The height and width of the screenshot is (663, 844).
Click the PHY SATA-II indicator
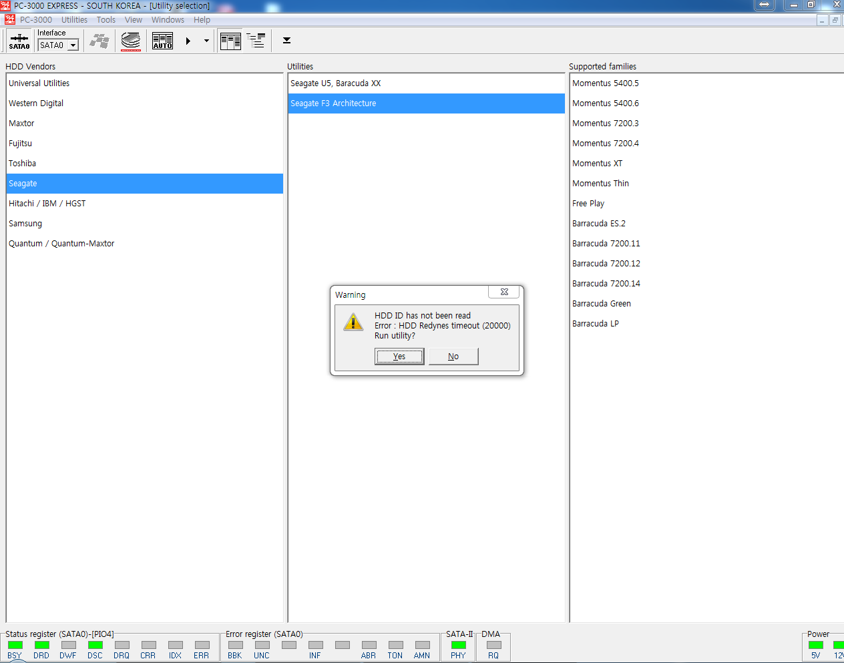459,645
